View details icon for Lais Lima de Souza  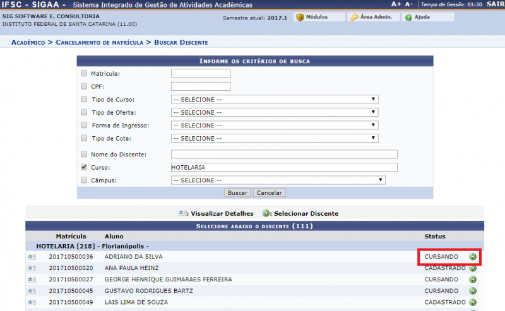(x=32, y=302)
